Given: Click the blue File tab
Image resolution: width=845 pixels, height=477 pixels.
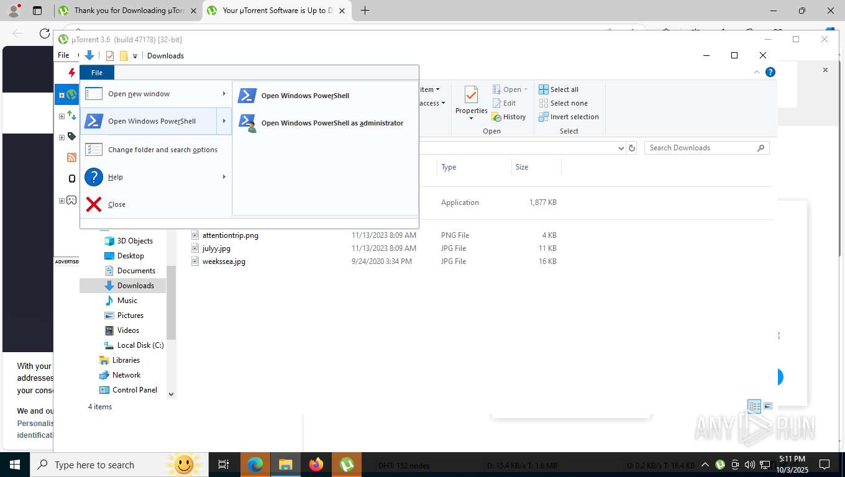Looking at the screenshot, I should pyautogui.click(x=97, y=73).
